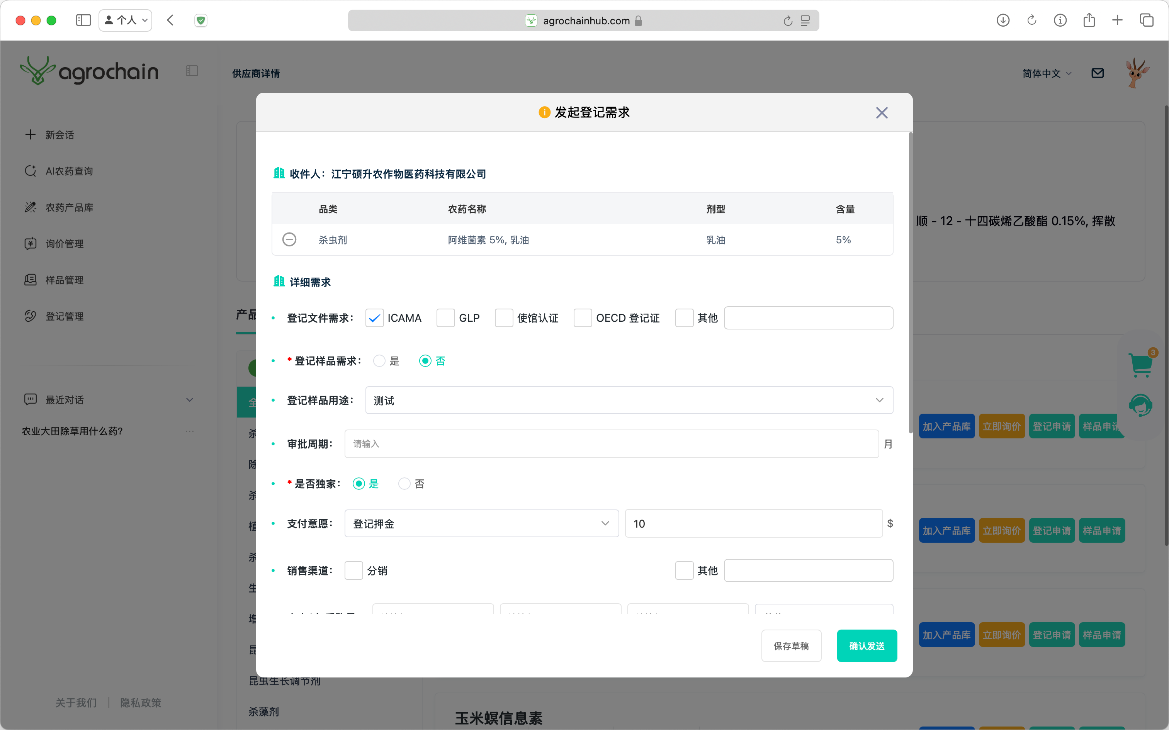Uncheck the ICAMA checkbox
The height and width of the screenshot is (730, 1169).
[374, 318]
